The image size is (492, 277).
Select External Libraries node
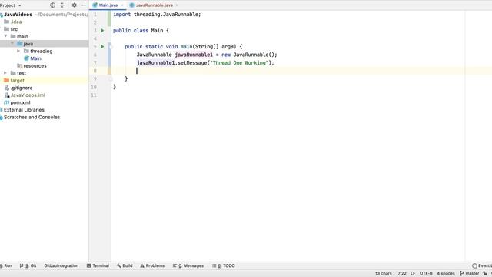(x=24, y=109)
